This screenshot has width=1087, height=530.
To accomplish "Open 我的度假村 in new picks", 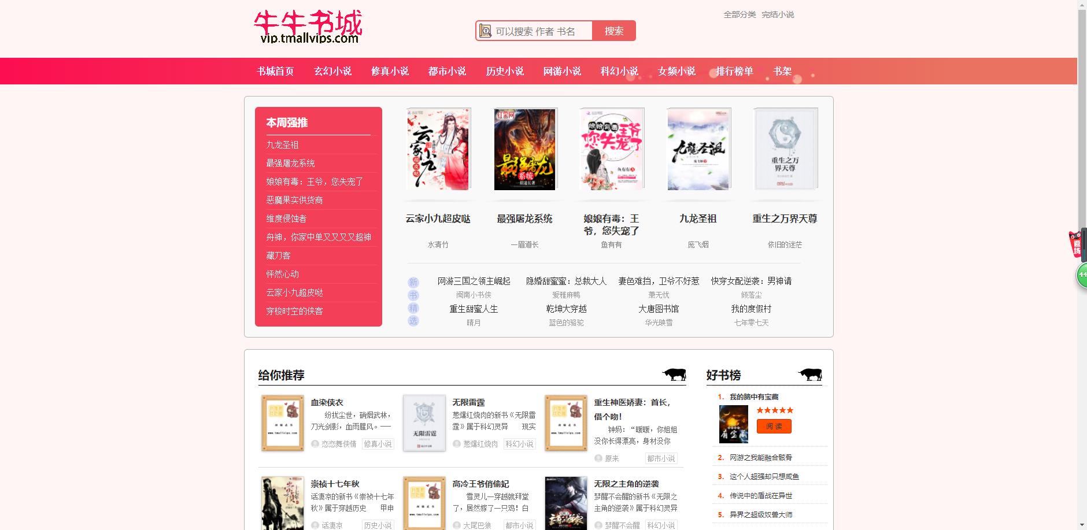I will [x=751, y=309].
